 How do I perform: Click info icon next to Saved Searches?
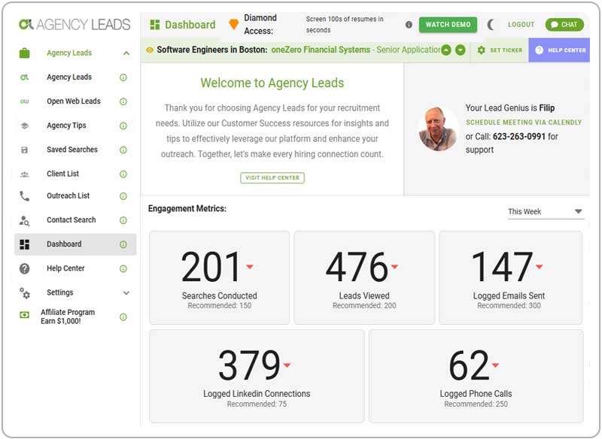123,150
